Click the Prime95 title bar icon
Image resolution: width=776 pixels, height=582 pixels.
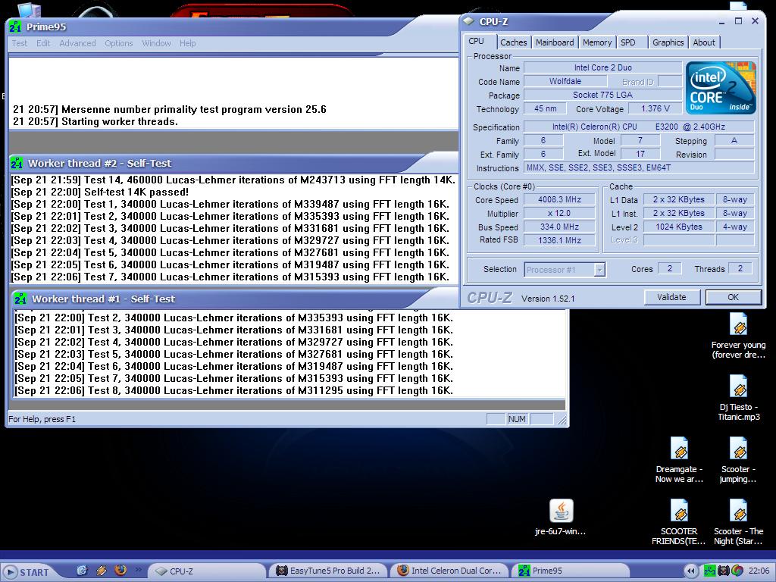(x=15, y=27)
